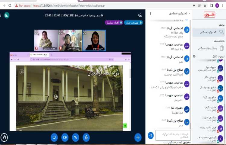This screenshot has width=226, height=145.
Task: Click the Chrome address bar URL
Action: pos(69,6)
